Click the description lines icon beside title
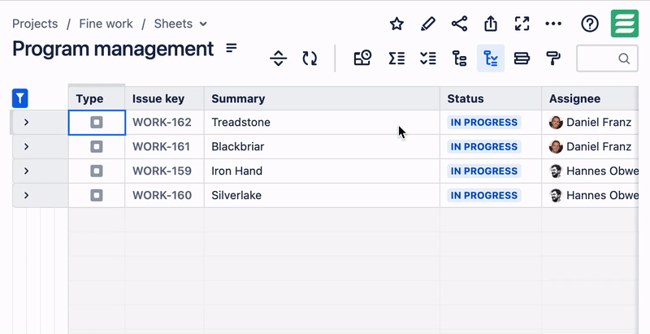 (232, 48)
